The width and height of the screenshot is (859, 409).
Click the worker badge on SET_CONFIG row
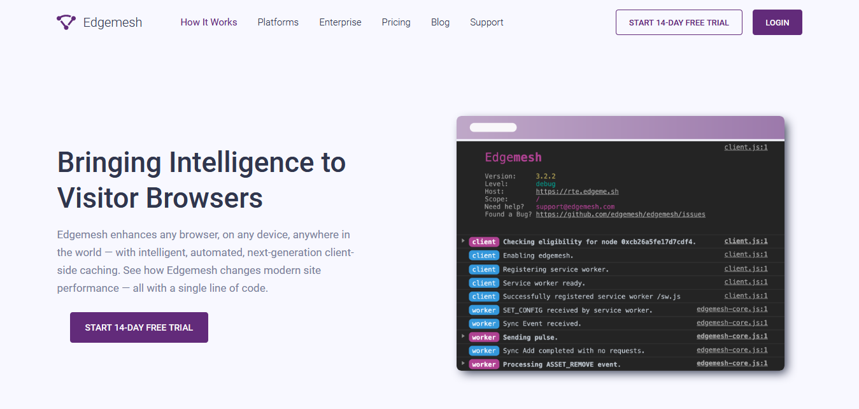(x=484, y=310)
